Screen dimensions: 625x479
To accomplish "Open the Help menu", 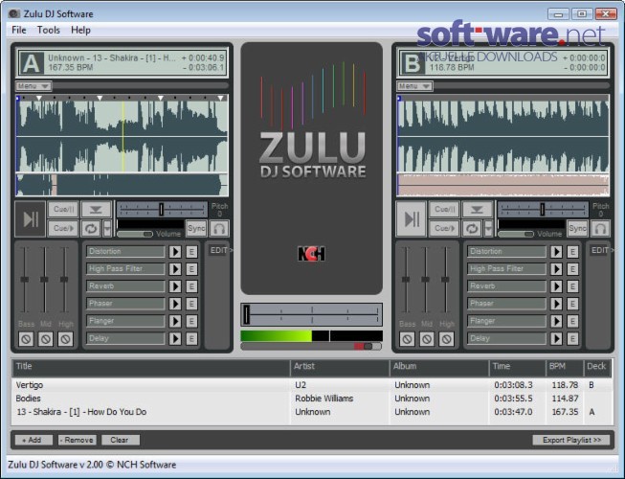I will [80, 30].
